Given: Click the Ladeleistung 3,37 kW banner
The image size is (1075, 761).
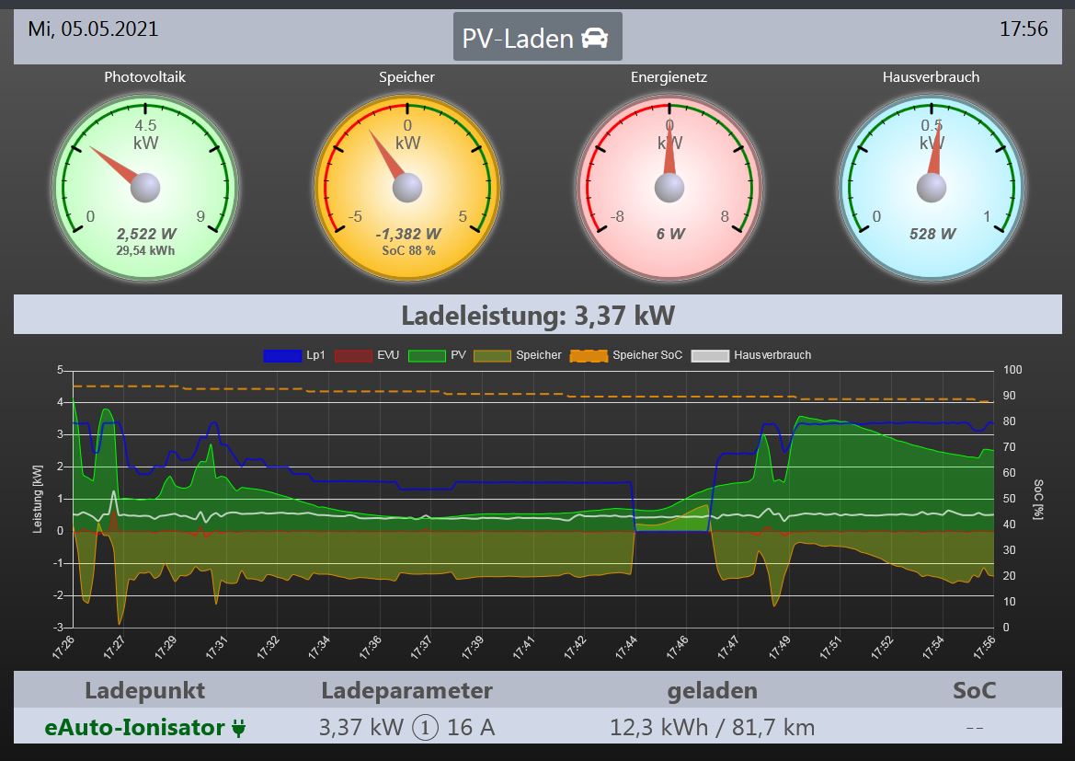Looking at the screenshot, I should pos(537,316).
